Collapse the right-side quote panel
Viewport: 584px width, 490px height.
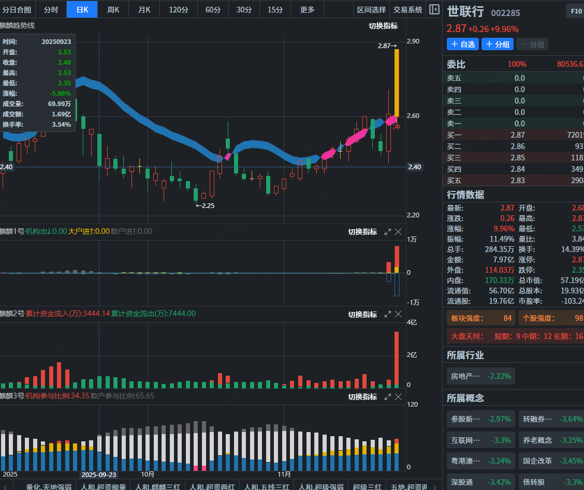coord(434,9)
